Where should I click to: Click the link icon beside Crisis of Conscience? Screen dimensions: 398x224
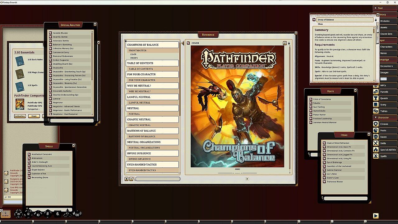pyautogui.click(x=311, y=99)
